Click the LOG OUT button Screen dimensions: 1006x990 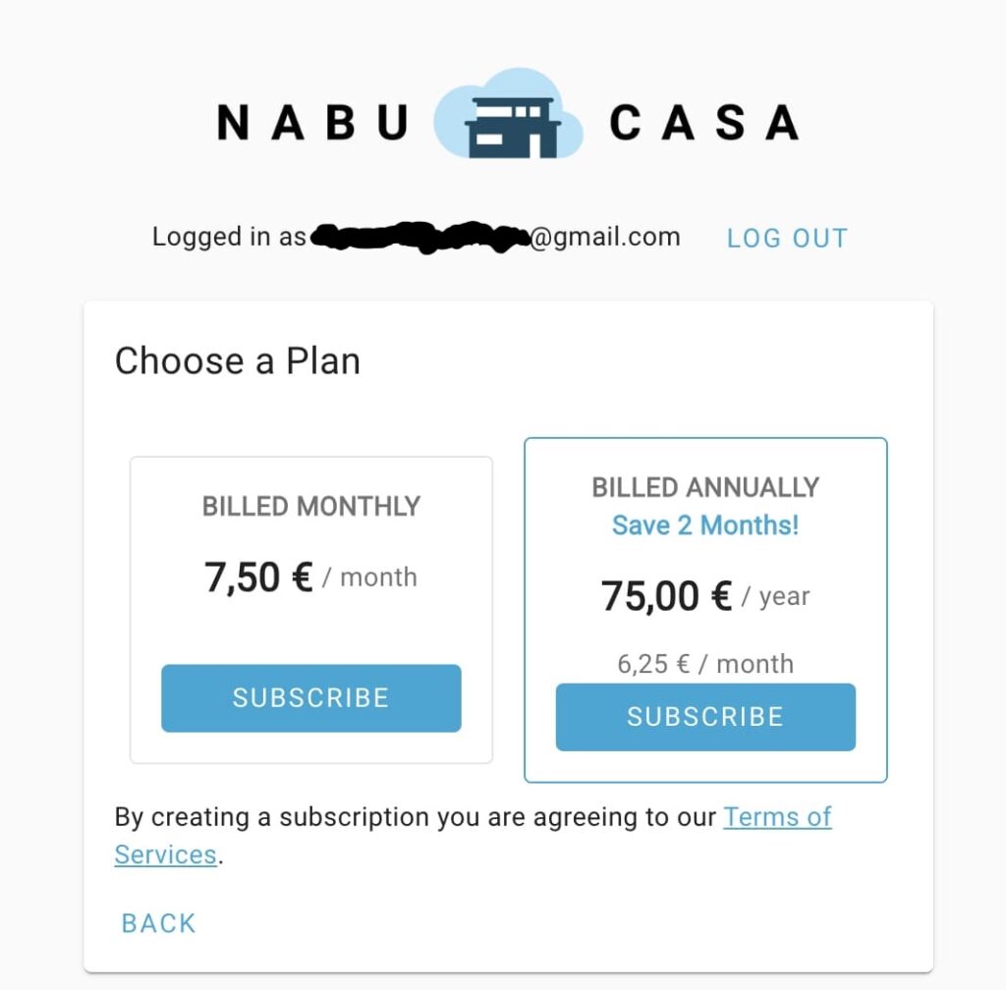(787, 238)
